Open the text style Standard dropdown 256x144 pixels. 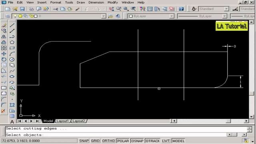(x=226, y=9)
